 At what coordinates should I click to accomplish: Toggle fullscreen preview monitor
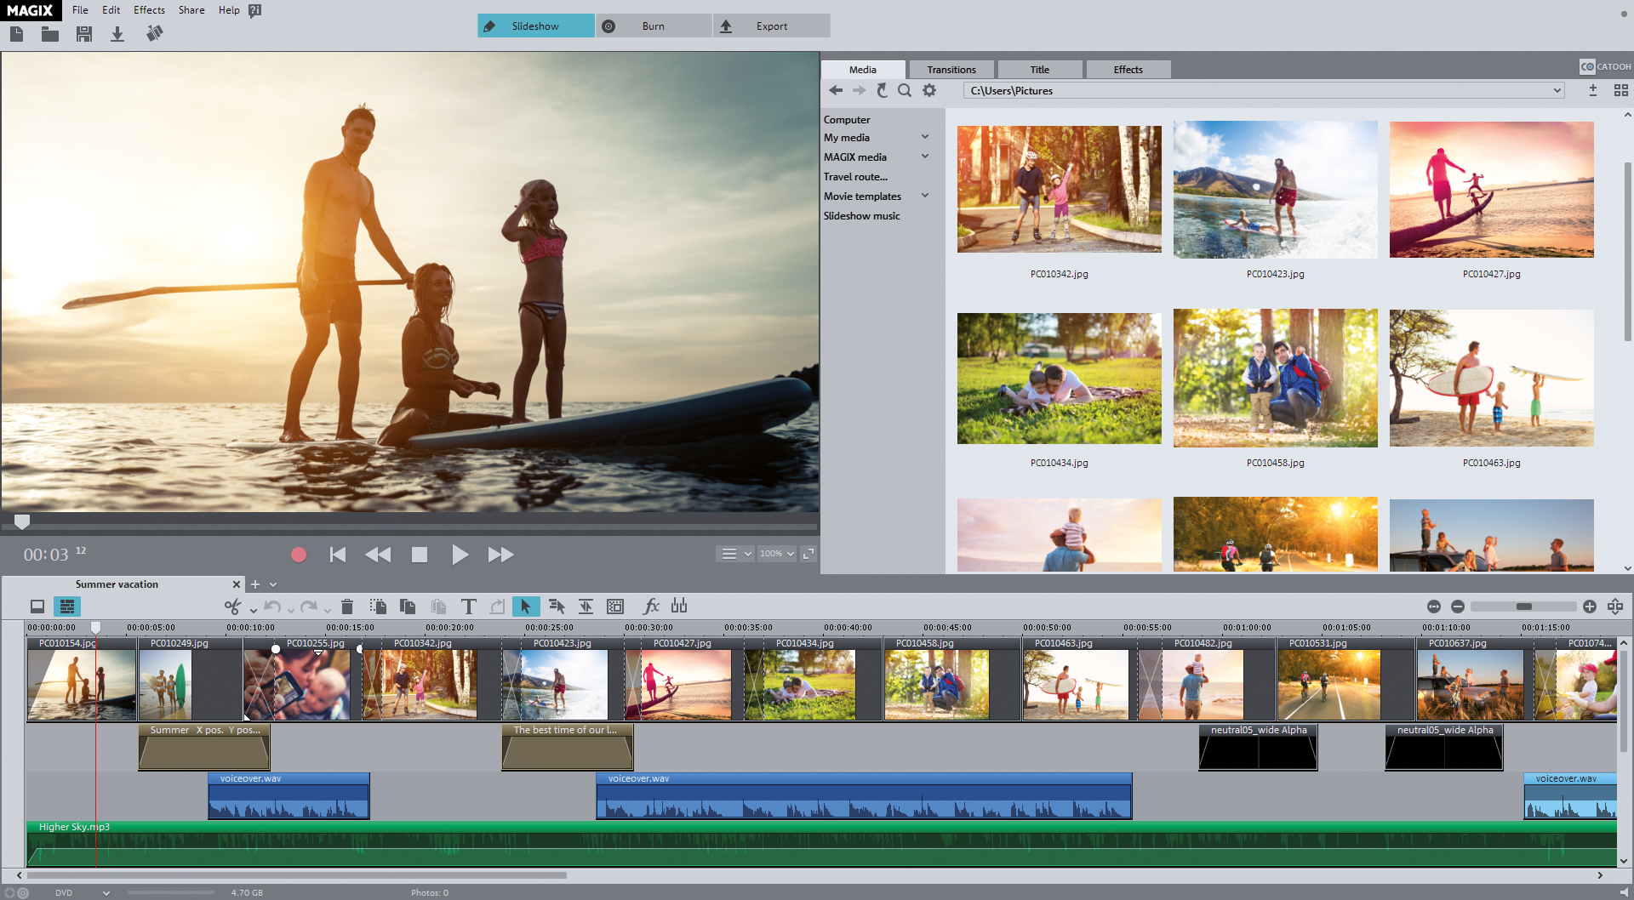pos(808,554)
